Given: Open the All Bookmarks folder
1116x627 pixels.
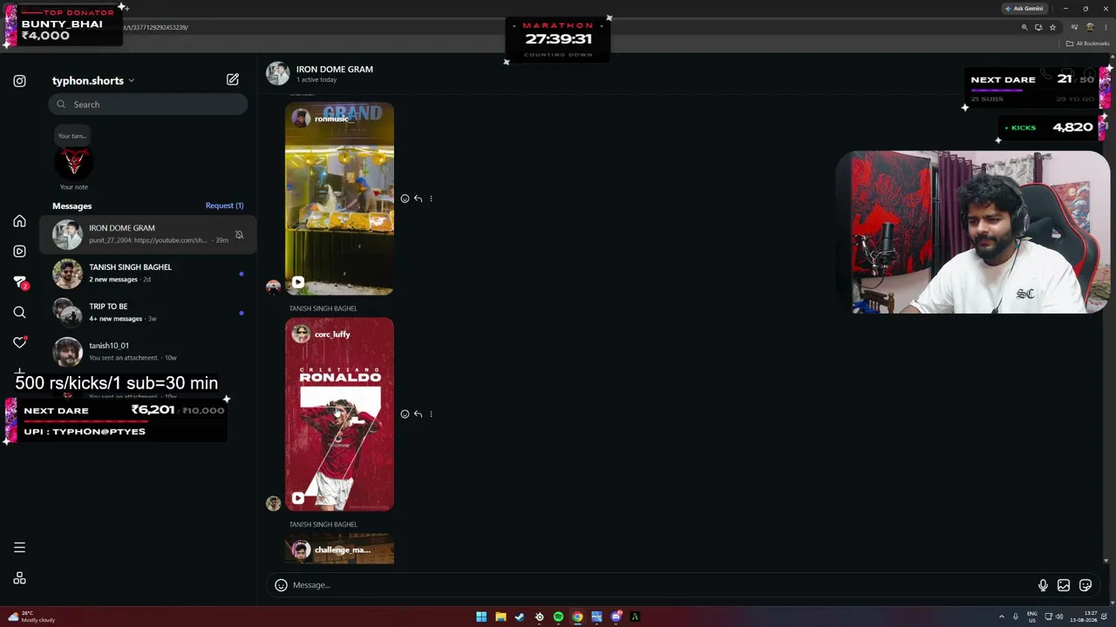Looking at the screenshot, I should pyautogui.click(x=1088, y=44).
